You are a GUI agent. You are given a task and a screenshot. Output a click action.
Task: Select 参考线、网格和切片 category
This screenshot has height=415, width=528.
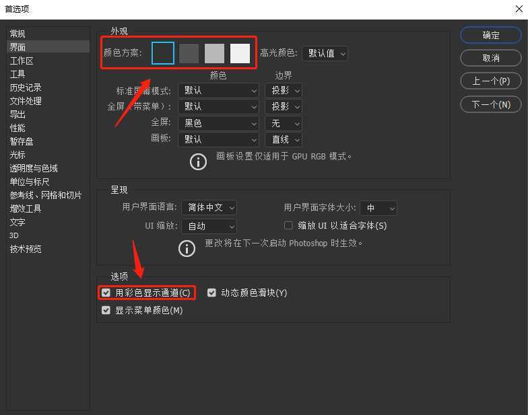pos(48,195)
